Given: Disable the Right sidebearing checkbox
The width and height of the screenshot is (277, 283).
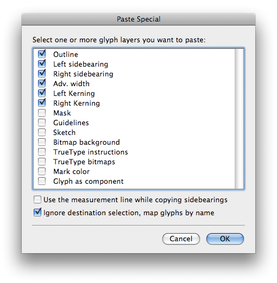Looking at the screenshot, I should 42,74.
